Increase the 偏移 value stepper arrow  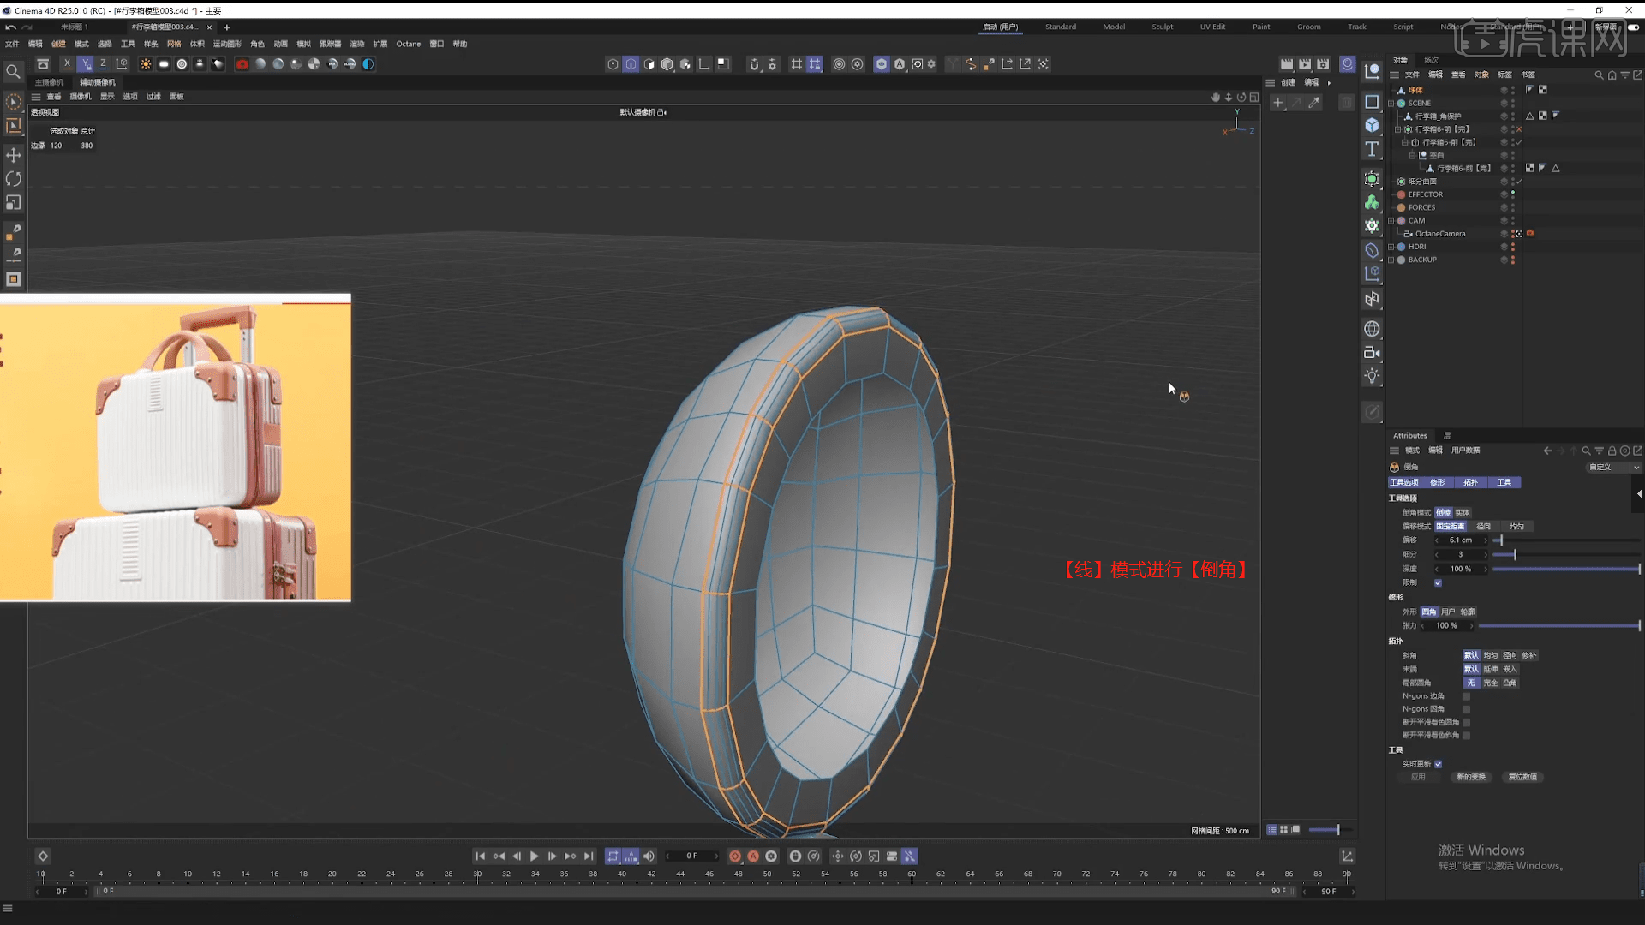point(1486,540)
